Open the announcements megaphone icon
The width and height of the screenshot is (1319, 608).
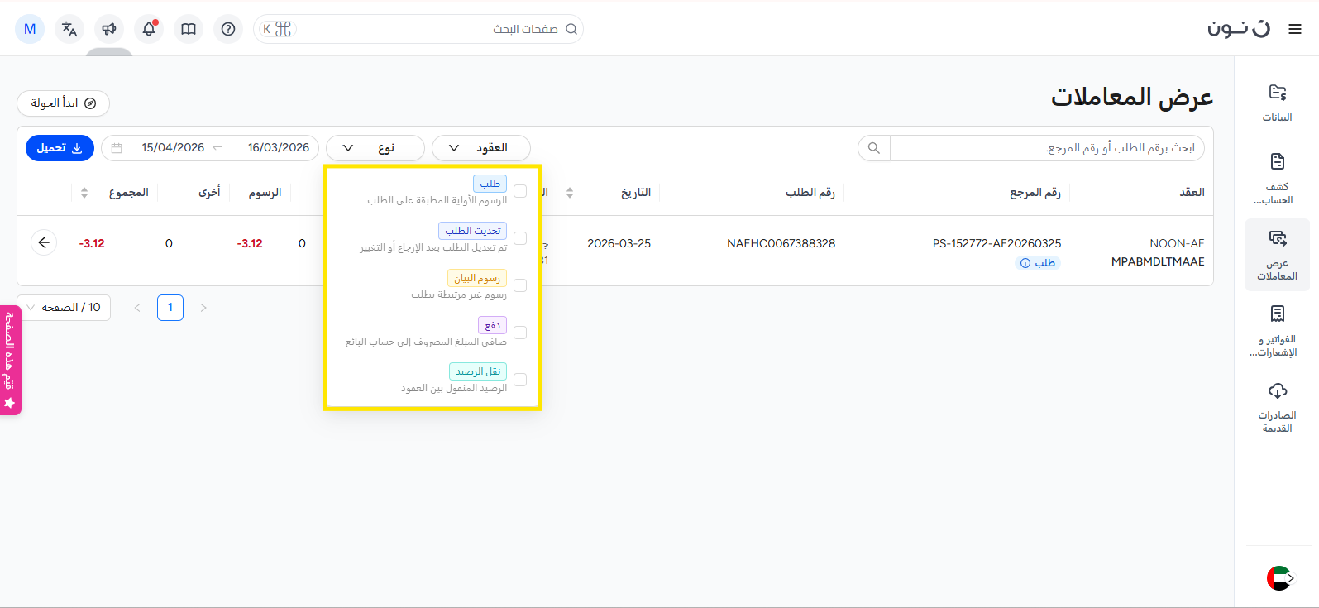pos(109,29)
